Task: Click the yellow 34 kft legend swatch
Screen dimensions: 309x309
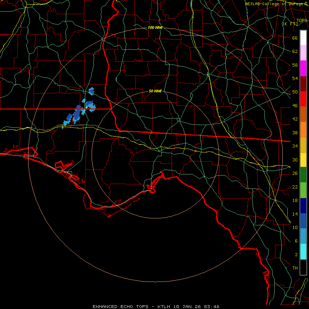Action: (303, 160)
